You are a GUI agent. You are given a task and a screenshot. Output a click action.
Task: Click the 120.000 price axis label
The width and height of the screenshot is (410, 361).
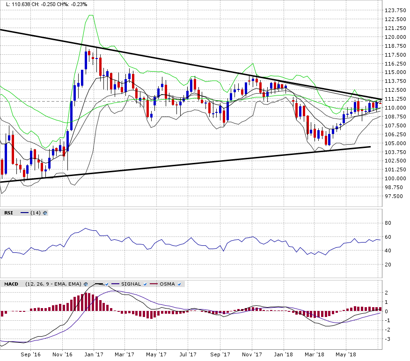tap(395, 37)
